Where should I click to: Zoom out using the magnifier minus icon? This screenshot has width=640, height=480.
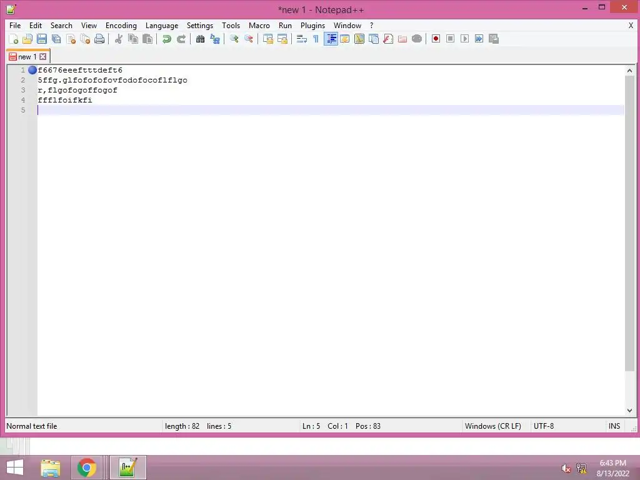click(x=248, y=39)
